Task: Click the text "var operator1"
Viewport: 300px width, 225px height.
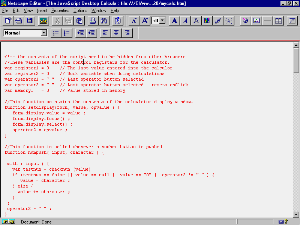Action: click(x=21, y=79)
